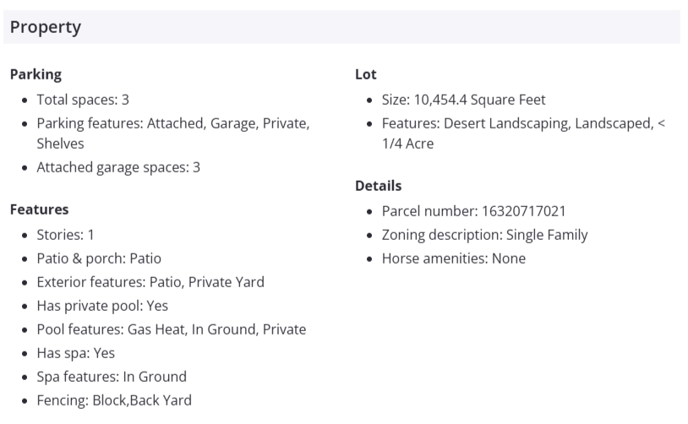
Task: Click the 'Fencing: Block,Back Yard' item
Action: [x=114, y=400]
